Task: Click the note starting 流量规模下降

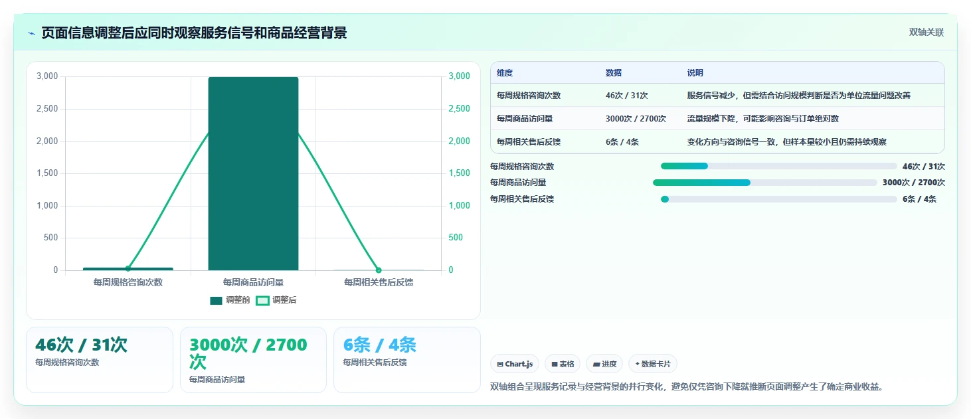Action: [x=763, y=119]
